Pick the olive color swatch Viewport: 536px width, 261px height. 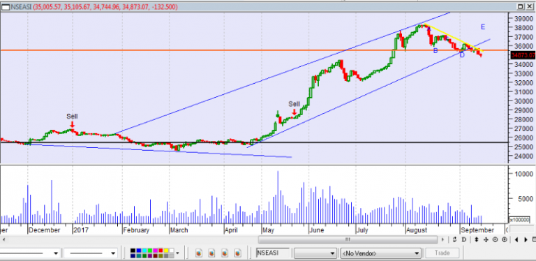[161, 256]
